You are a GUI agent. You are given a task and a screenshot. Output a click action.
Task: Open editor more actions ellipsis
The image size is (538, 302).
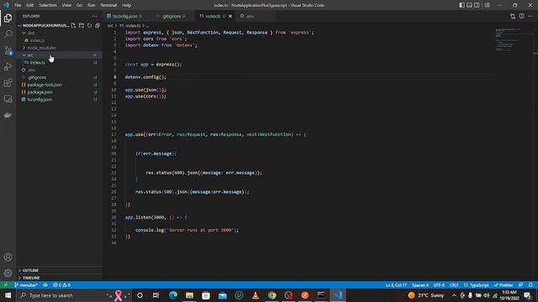[x=530, y=16]
